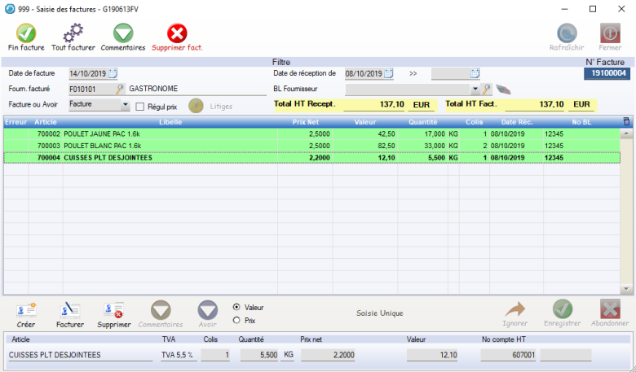Click the red Supprimer fact. icon
636x372 pixels.
point(177,33)
